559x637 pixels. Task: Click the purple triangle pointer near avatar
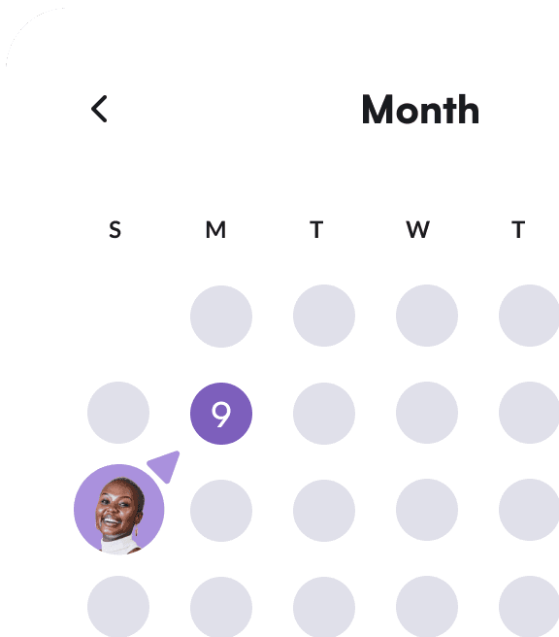[x=165, y=466]
